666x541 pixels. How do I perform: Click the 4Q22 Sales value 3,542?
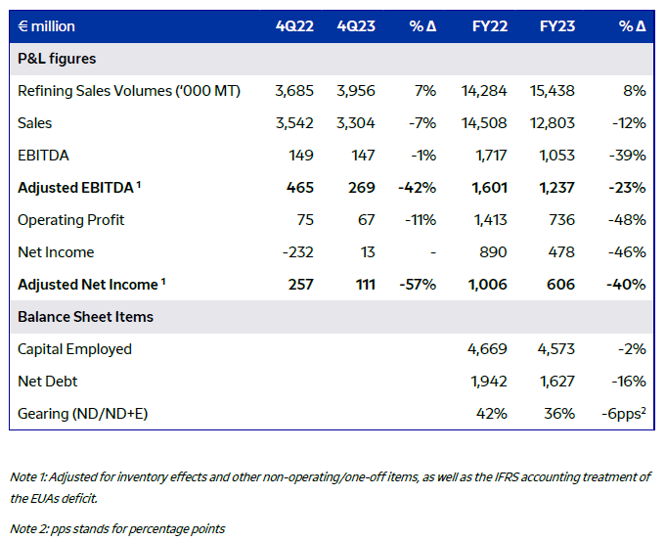click(x=294, y=123)
